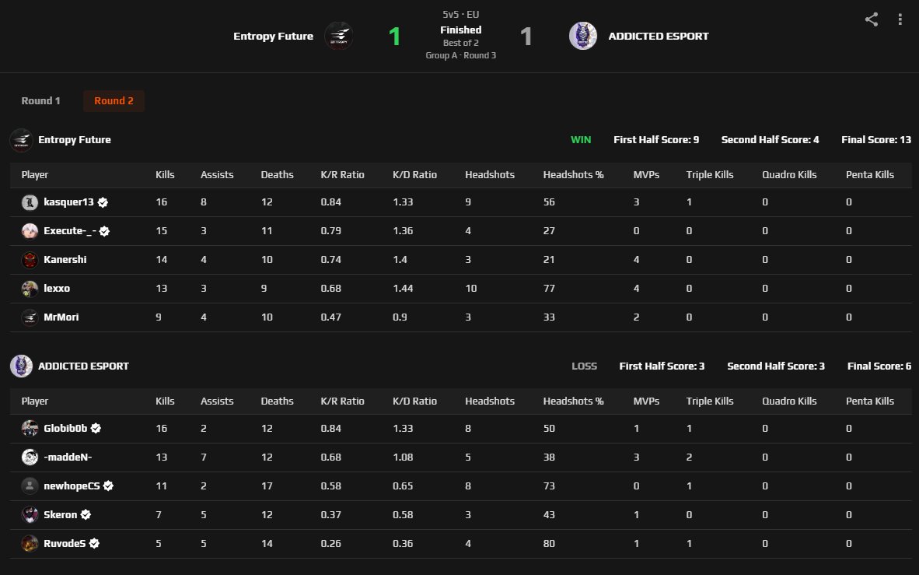Open MrMori's avatar
Image resolution: width=919 pixels, height=575 pixels.
[30, 317]
